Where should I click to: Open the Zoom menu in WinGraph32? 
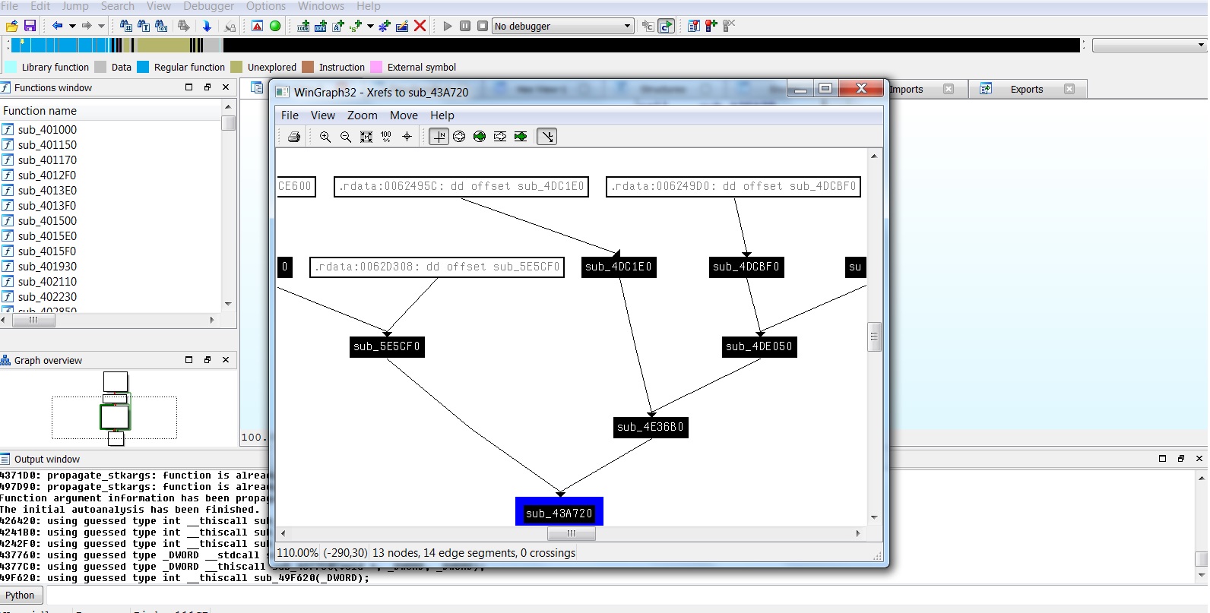click(x=362, y=115)
